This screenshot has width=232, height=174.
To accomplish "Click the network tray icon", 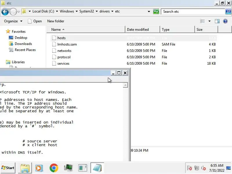I will 197,168.
